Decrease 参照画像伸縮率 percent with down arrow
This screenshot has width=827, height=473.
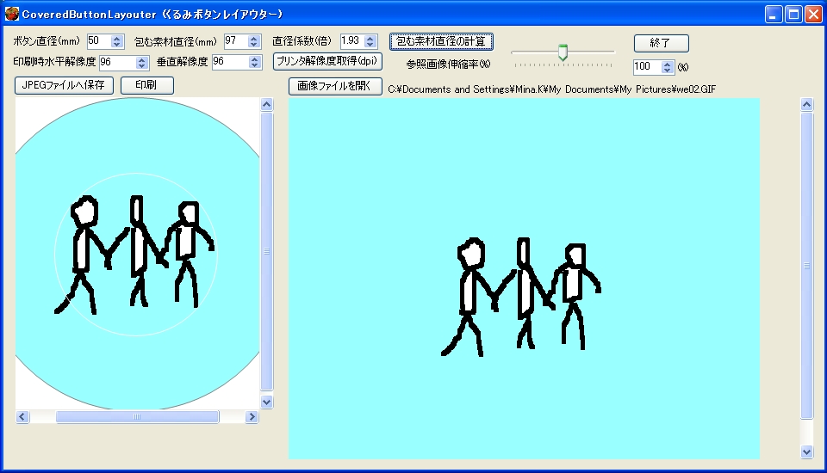click(667, 71)
